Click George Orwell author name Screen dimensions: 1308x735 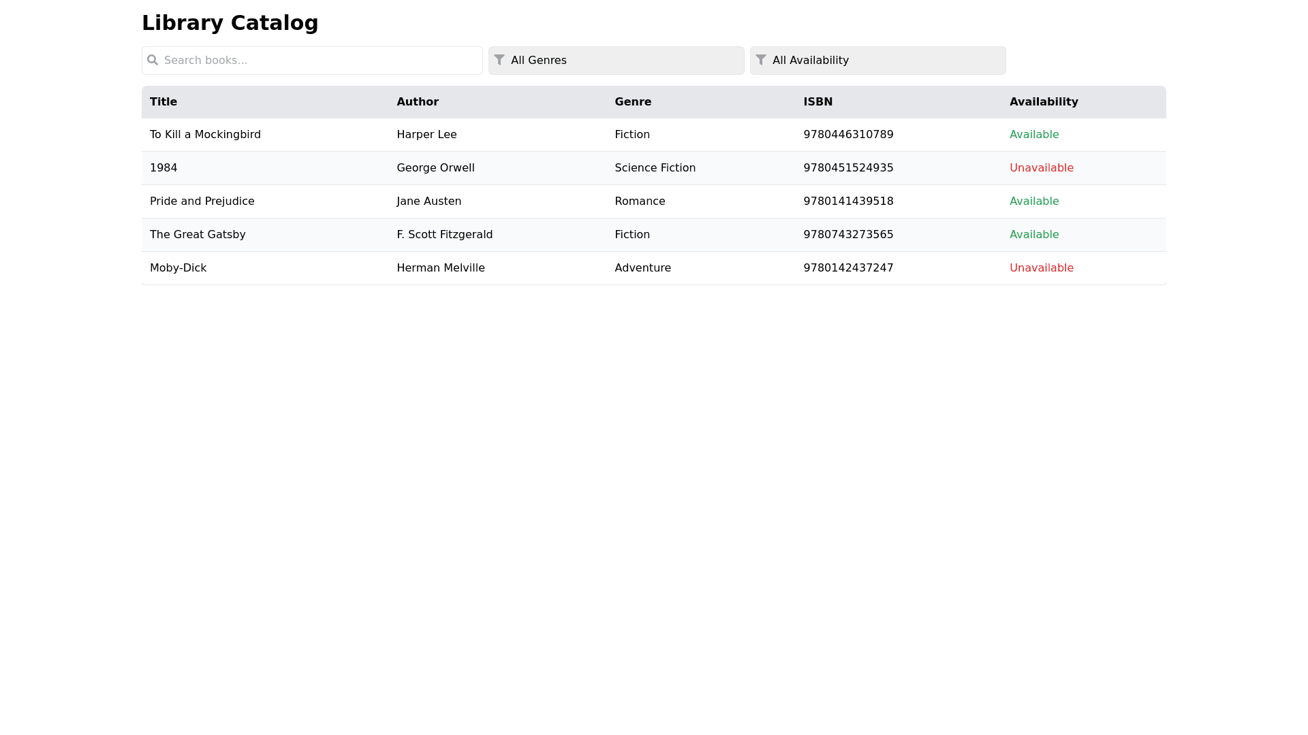pyautogui.click(x=435, y=168)
